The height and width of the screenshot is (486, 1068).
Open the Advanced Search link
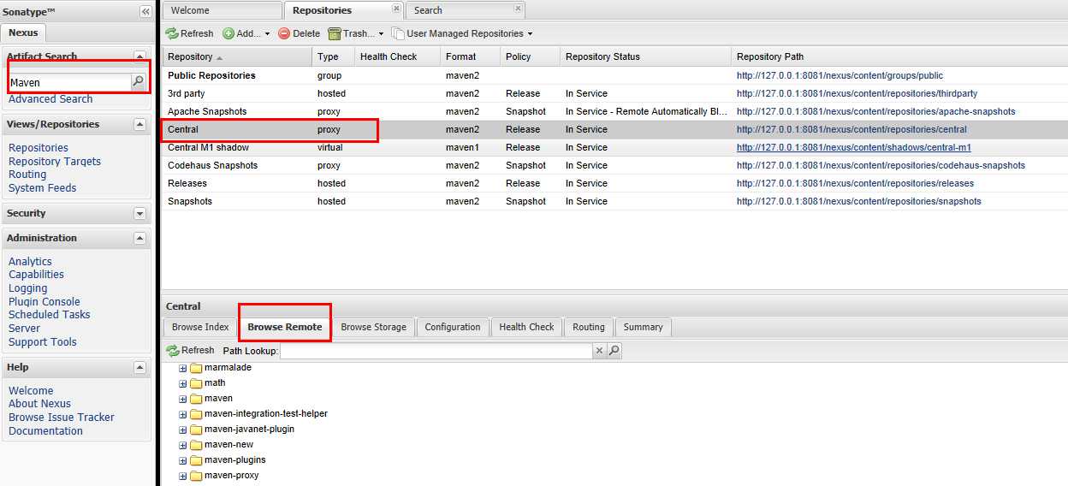(50, 99)
